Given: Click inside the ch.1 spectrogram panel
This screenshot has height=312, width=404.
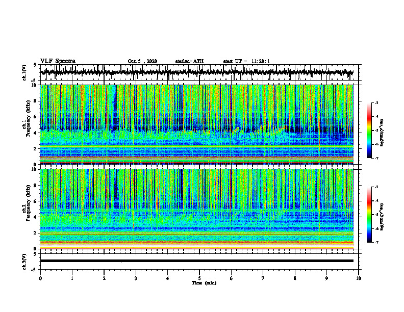Looking at the screenshot, I should coord(197,124).
